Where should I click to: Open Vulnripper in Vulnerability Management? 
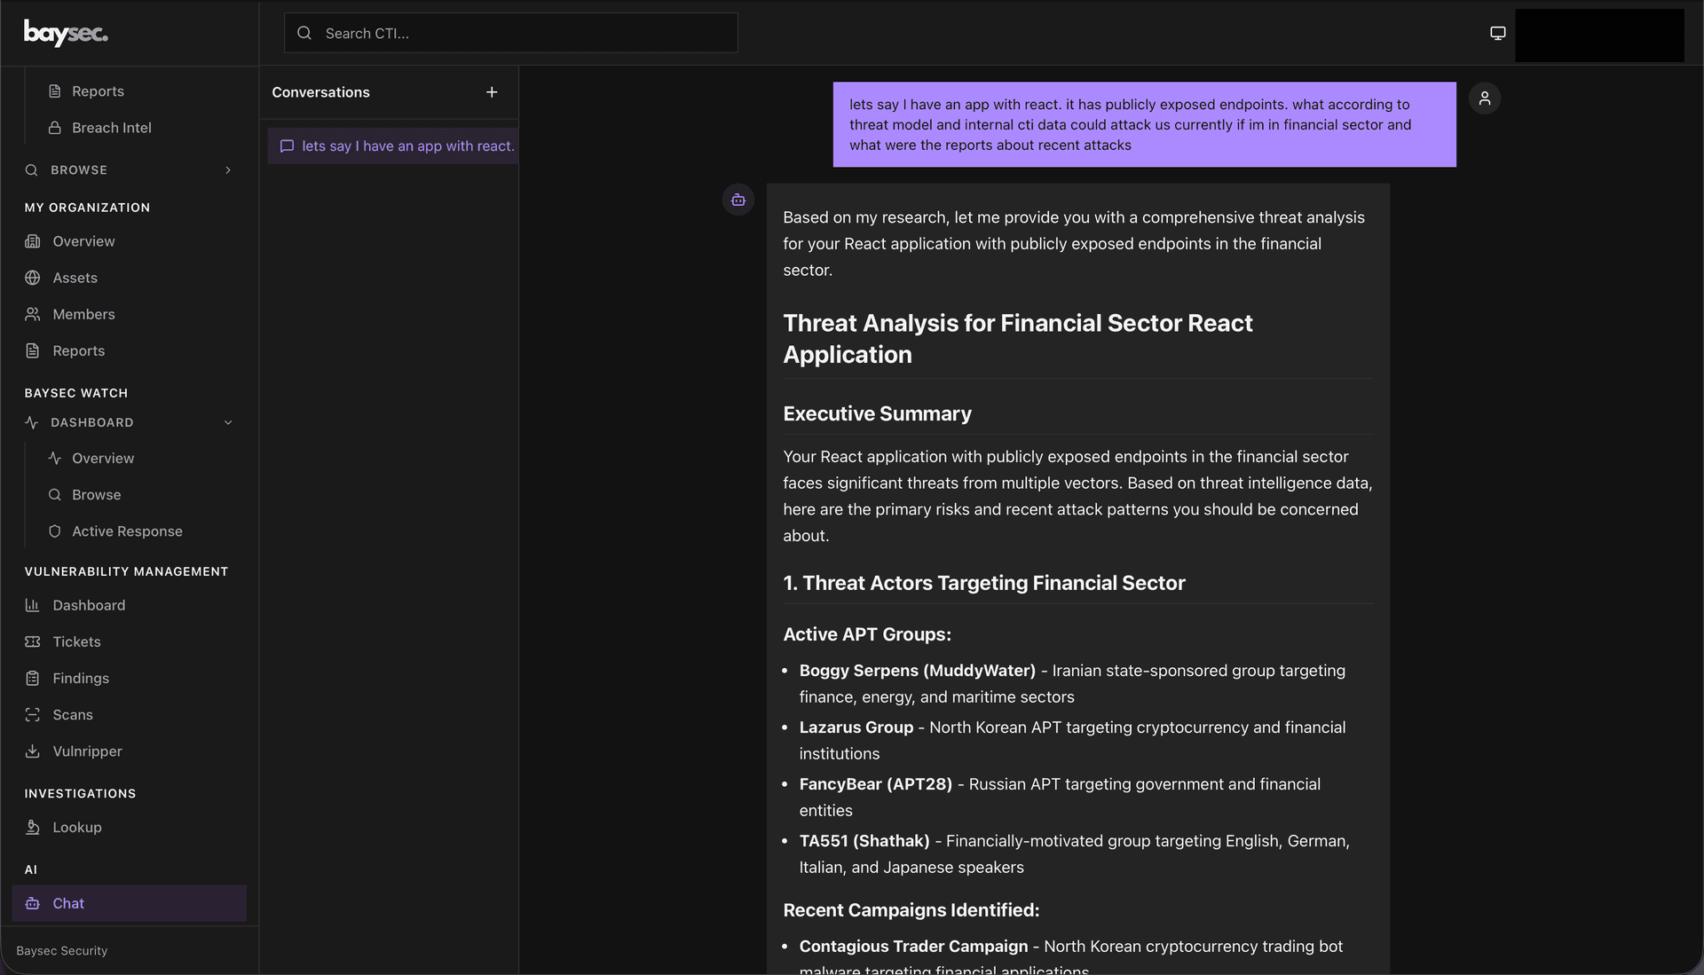[87, 751]
